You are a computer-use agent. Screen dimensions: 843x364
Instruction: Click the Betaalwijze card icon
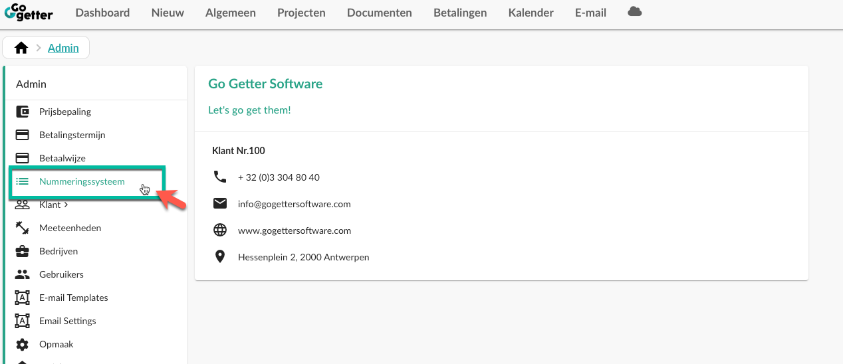pos(22,158)
